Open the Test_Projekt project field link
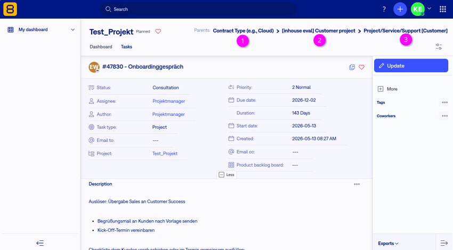This screenshot has width=453, height=250. pyautogui.click(x=165, y=154)
